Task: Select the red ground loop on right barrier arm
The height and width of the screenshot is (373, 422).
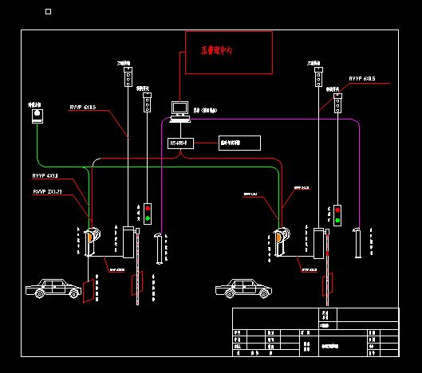Action: (328, 285)
